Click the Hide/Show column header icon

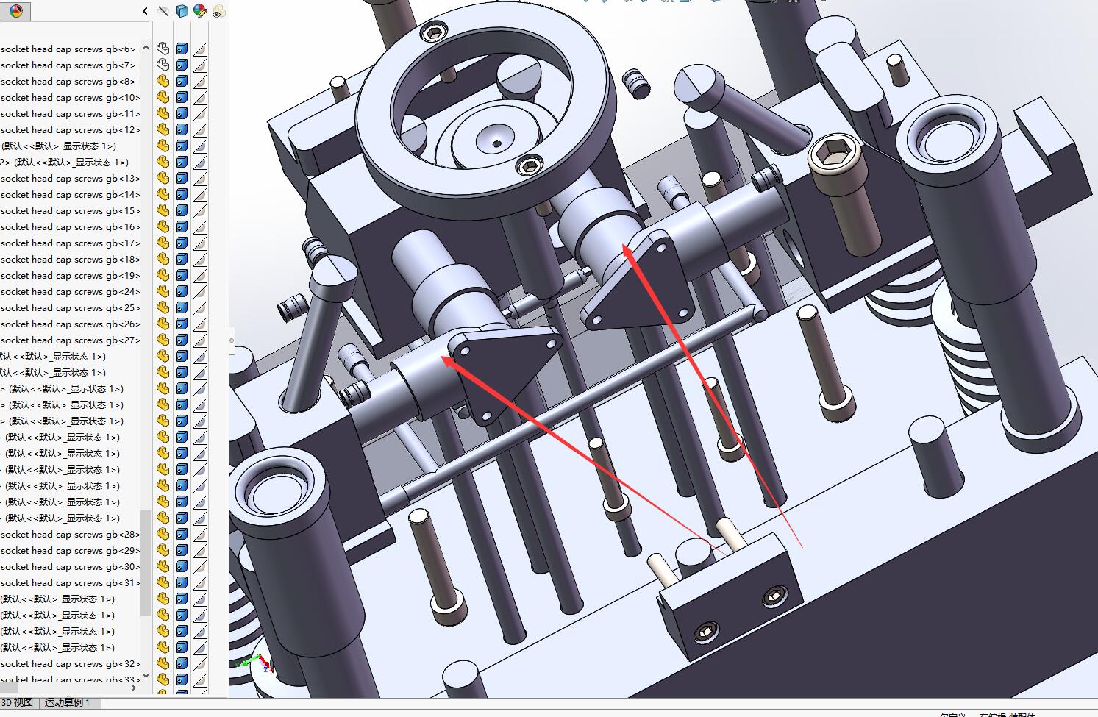coord(163,11)
